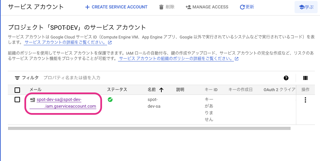Open the organization policy details link
This screenshot has width=320, height=161.
tap(176, 59)
